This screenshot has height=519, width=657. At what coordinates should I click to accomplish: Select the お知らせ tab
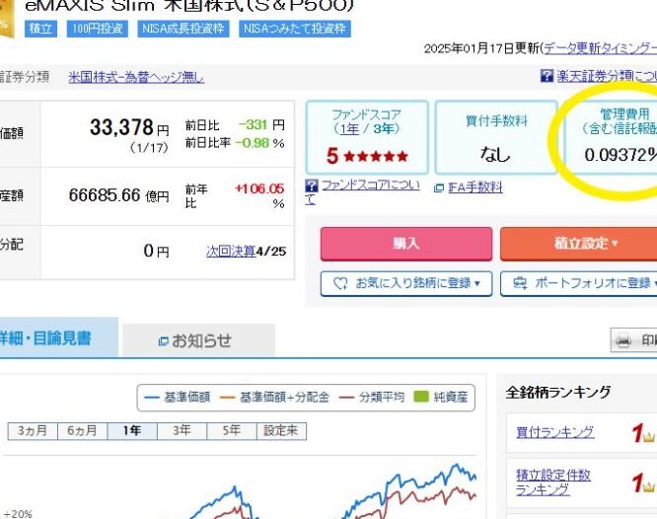(x=198, y=340)
